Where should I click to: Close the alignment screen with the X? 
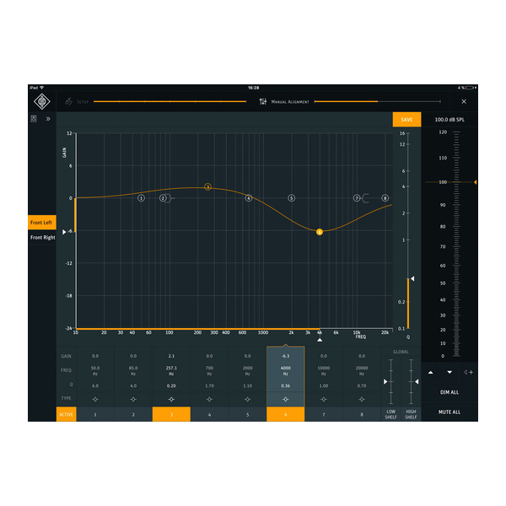(x=464, y=102)
